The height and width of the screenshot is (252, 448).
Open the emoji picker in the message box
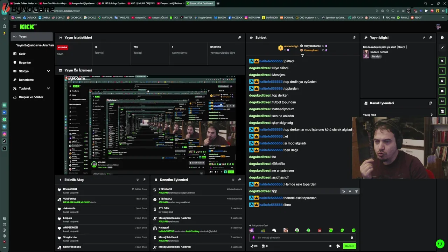[x=352, y=237]
